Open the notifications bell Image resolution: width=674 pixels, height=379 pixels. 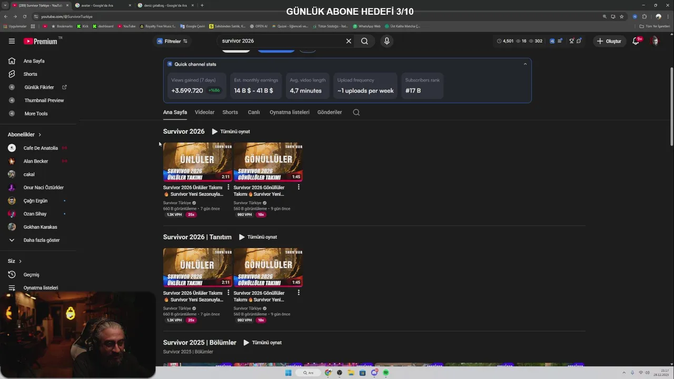pyautogui.click(x=636, y=41)
